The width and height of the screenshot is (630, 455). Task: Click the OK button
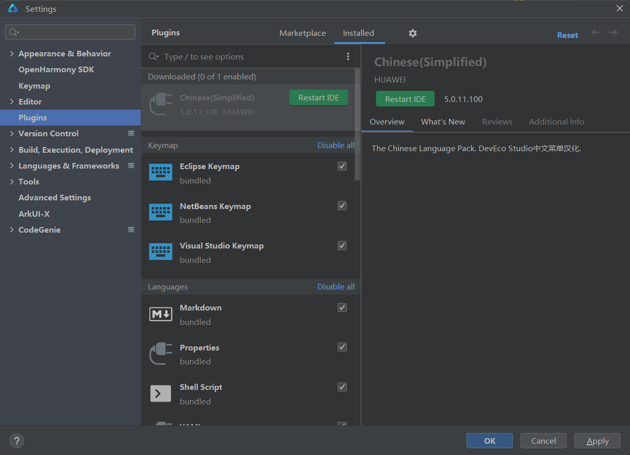(490, 441)
